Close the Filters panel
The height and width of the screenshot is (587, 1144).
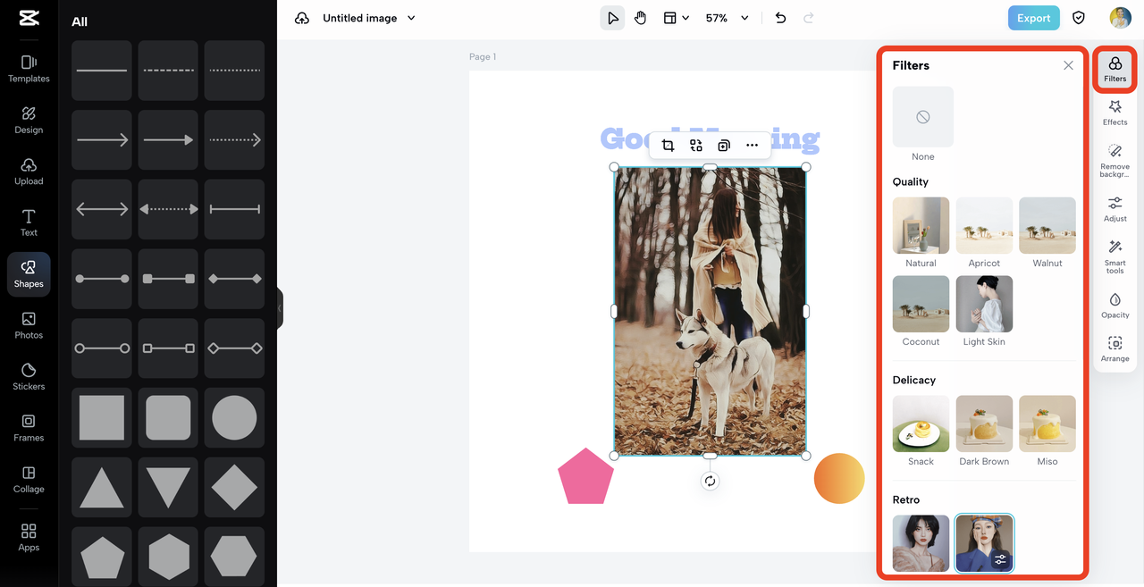pyautogui.click(x=1068, y=65)
